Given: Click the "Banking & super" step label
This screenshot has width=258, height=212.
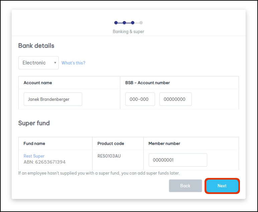Looking at the screenshot, I should (129, 32).
